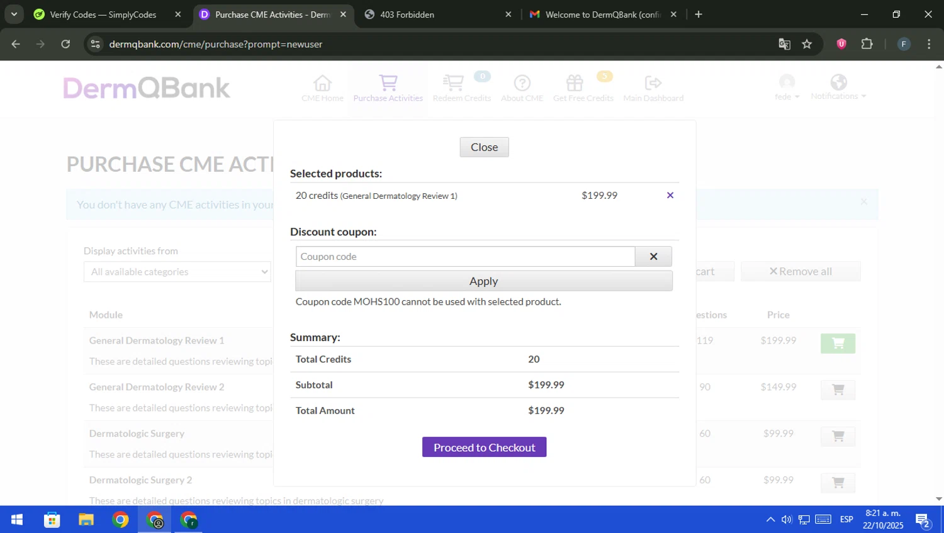Add General Dermatology Review 2 to cart
The width and height of the screenshot is (944, 533).
pos(838,390)
